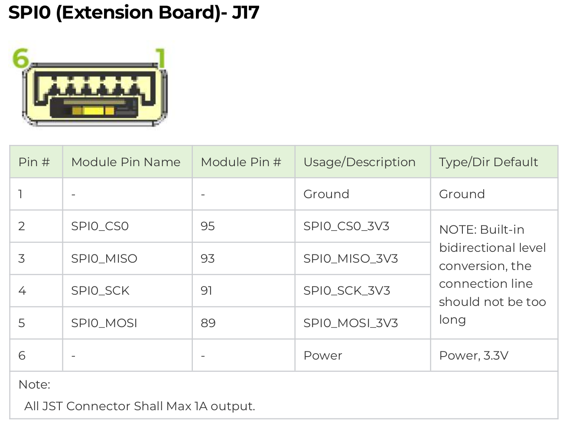Click the SPI0_MISO_3V3 description cell
Image resolution: width=569 pixels, height=431 pixels.
click(363, 258)
